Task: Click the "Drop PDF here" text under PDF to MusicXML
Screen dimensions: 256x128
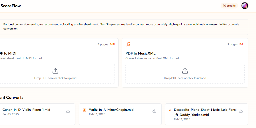Action: coord(185,78)
